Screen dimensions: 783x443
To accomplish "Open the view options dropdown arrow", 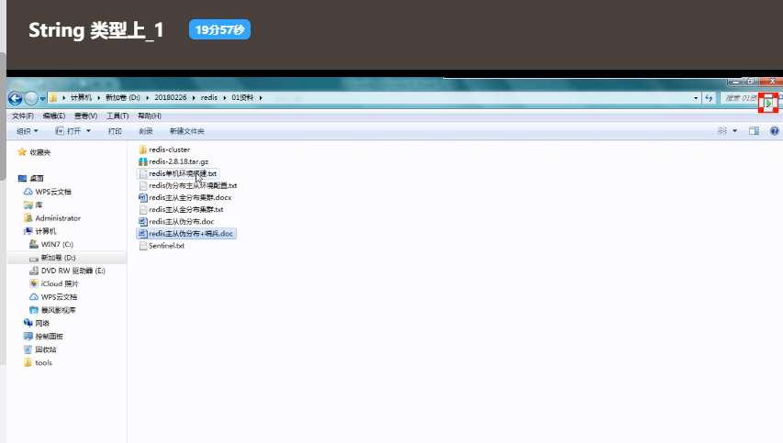I will (x=734, y=131).
